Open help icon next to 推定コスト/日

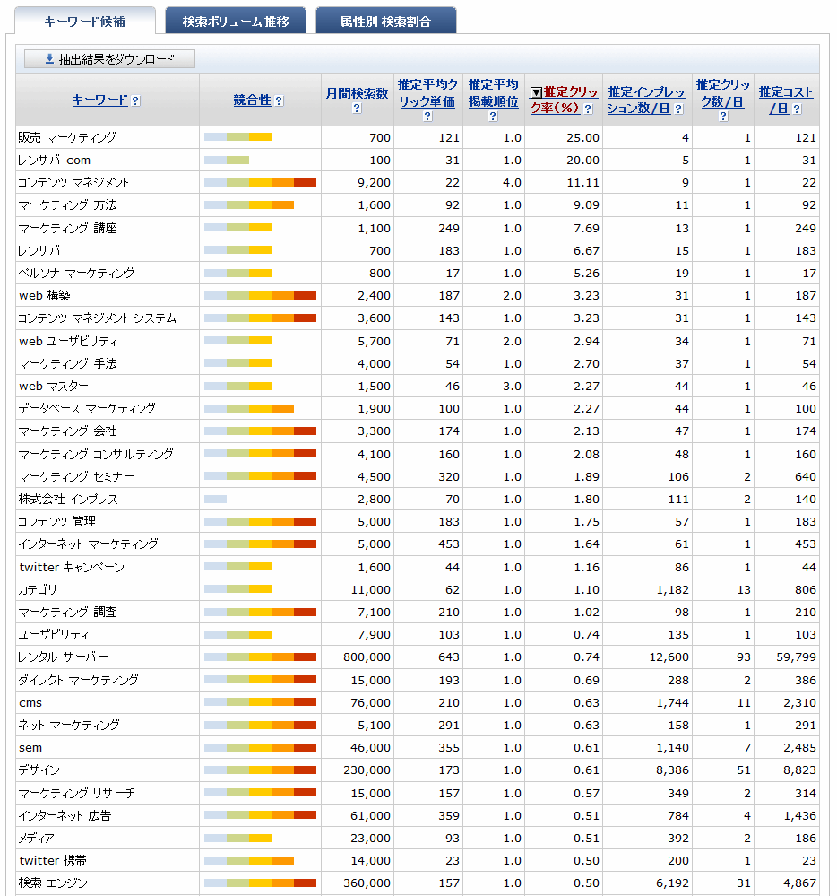pos(796,109)
